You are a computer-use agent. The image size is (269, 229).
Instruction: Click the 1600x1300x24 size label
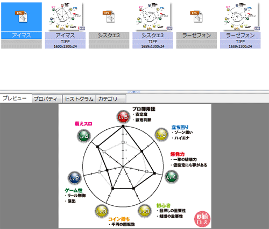[x=65, y=46]
